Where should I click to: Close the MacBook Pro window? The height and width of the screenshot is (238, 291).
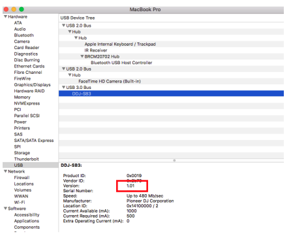(6, 9)
